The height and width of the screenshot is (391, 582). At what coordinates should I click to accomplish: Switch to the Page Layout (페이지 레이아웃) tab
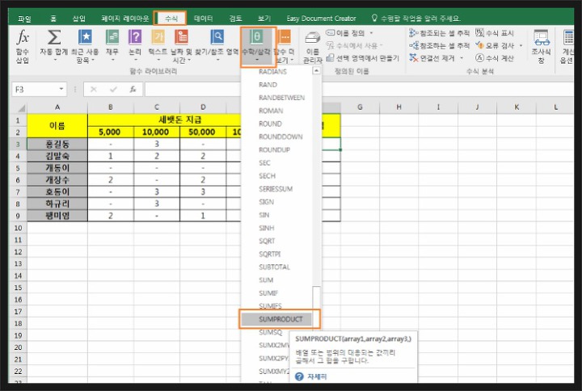click(125, 19)
